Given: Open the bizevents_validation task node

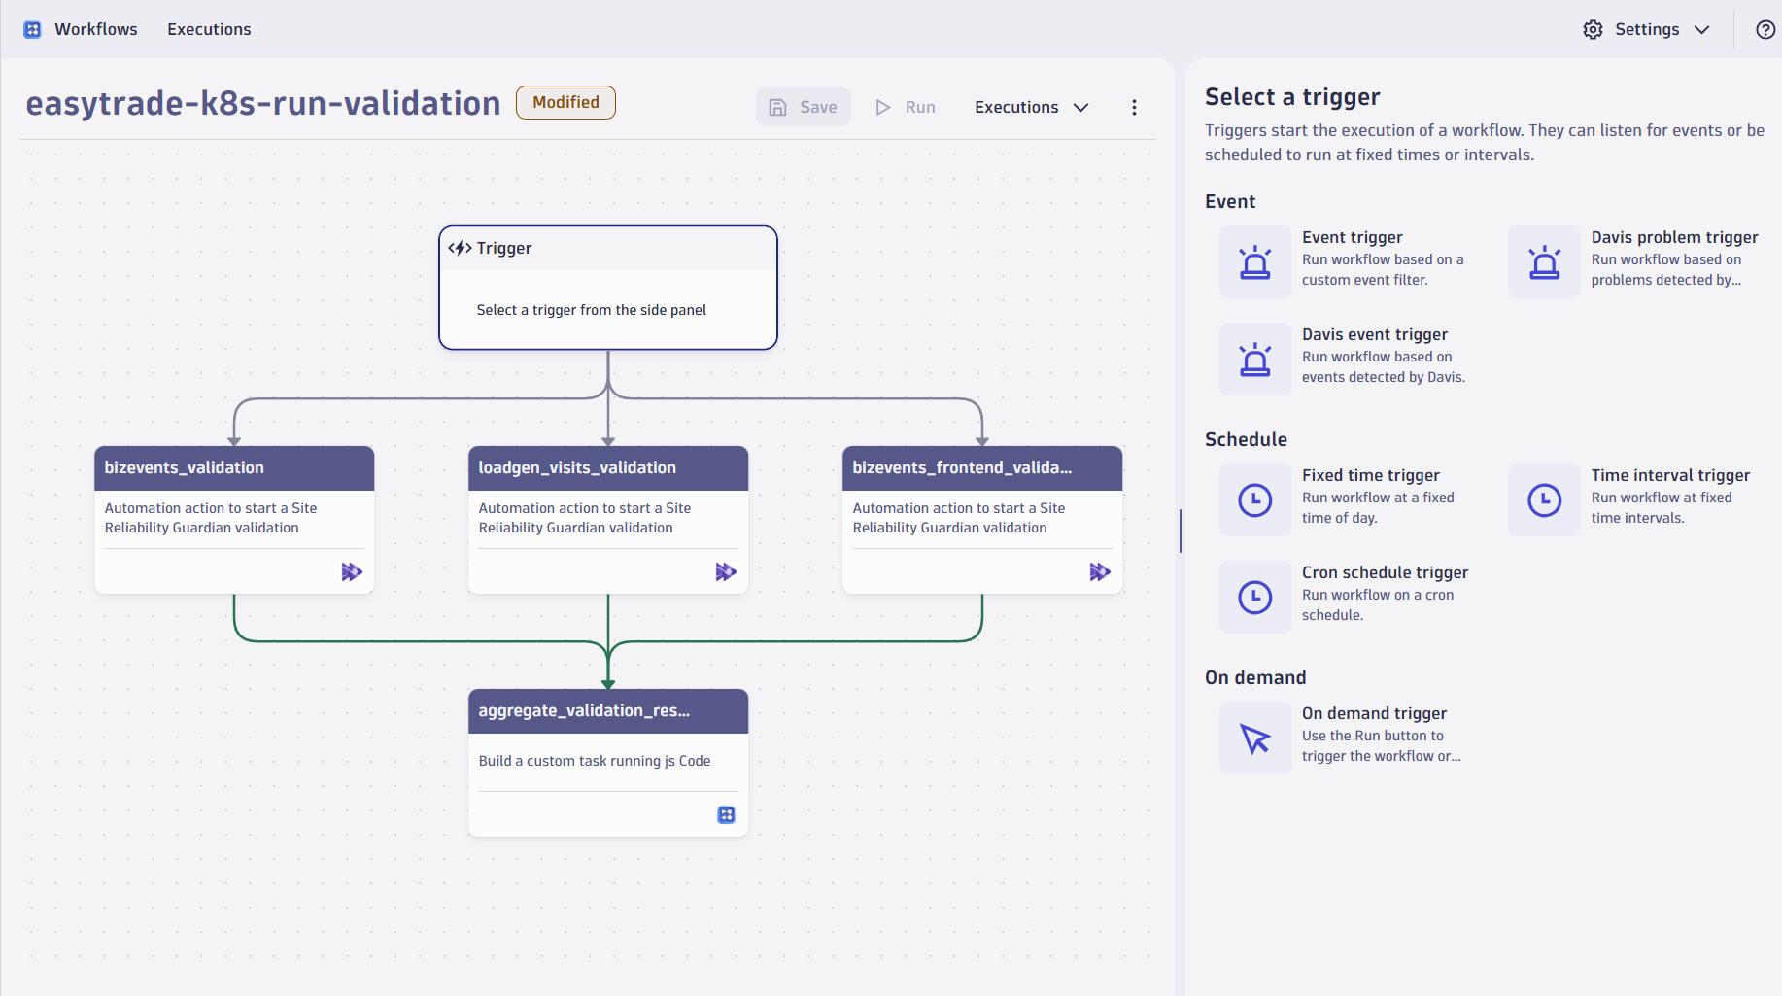Looking at the screenshot, I should pyautogui.click(x=233, y=519).
